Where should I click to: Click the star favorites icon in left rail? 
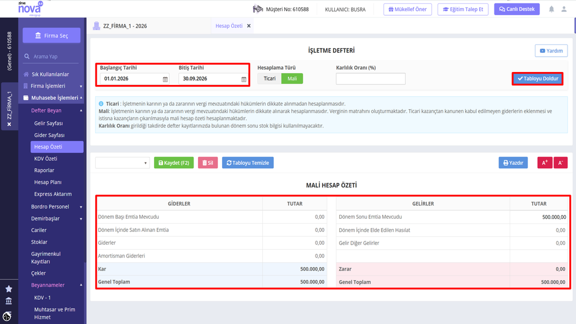(x=9, y=289)
